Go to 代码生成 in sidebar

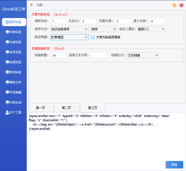pos(14,102)
